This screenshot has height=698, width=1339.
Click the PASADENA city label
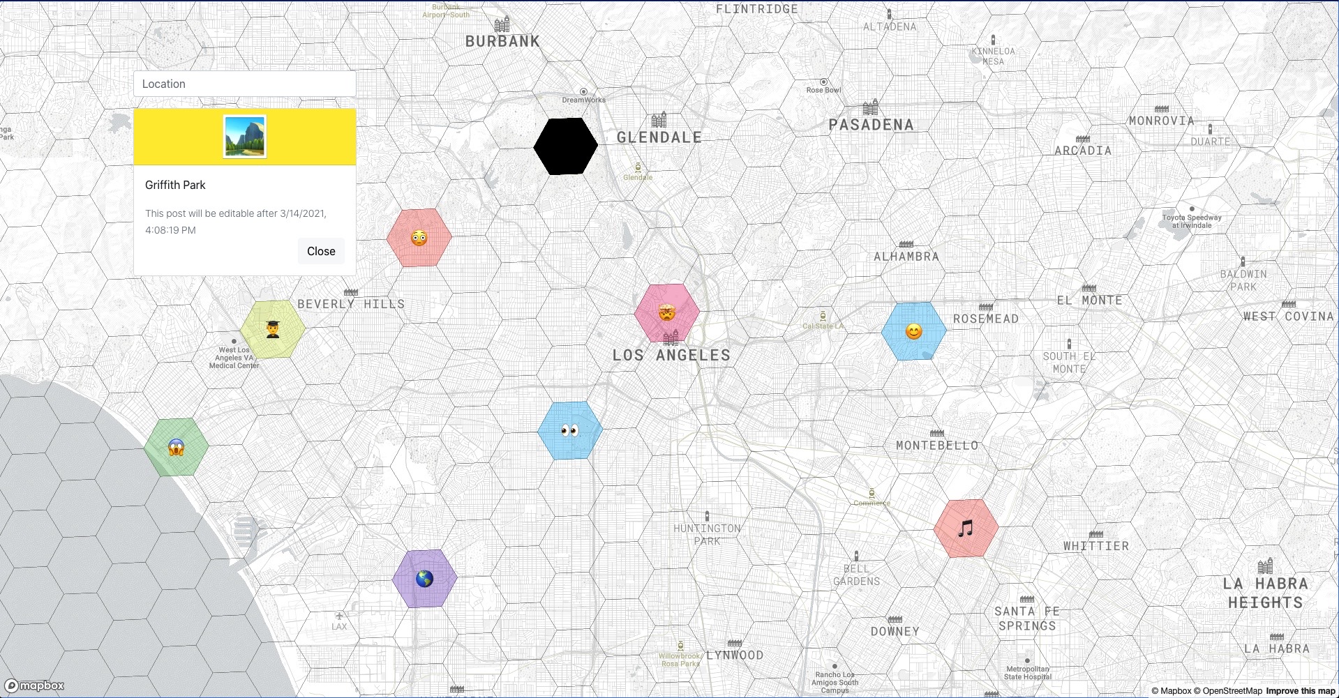pos(871,125)
